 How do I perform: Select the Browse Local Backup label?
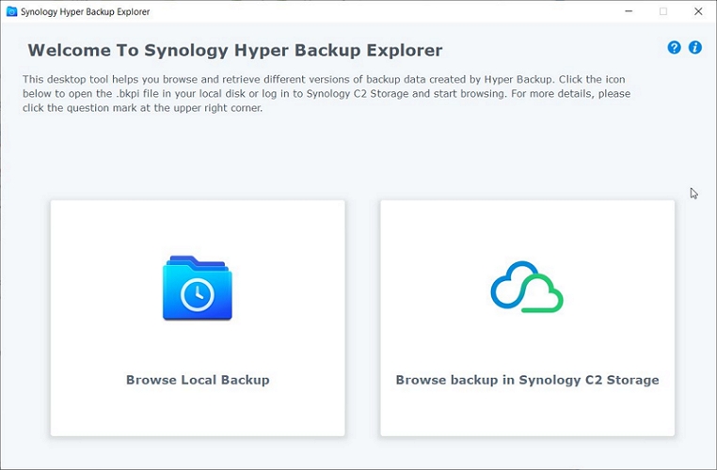(198, 380)
